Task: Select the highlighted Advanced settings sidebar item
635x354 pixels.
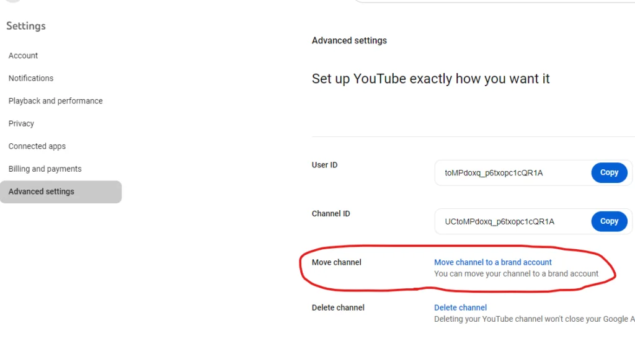Action: 61,192
